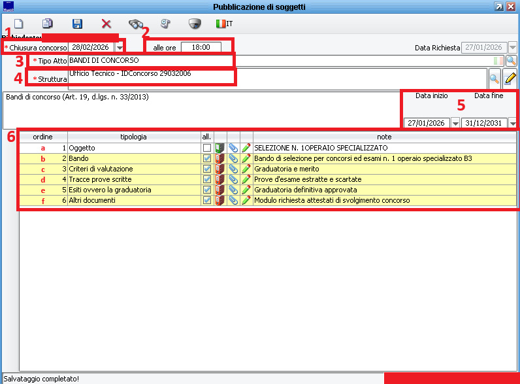Open the Chiusura concorso date dropdown
Image resolution: width=520 pixels, height=384 pixels.
120,48
